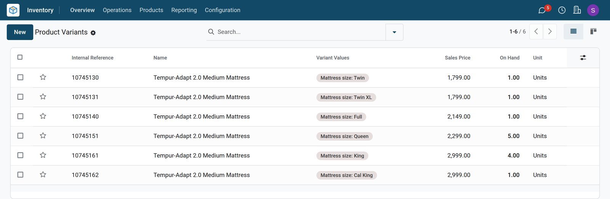Tick the select-all header checkbox
The width and height of the screenshot is (610, 199).
(x=20, y=57)
